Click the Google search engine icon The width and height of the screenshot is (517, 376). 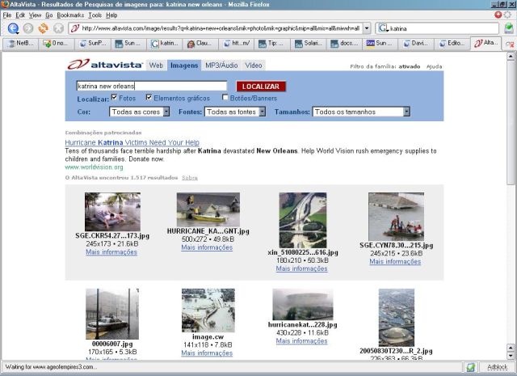click(x=383, y=28)
